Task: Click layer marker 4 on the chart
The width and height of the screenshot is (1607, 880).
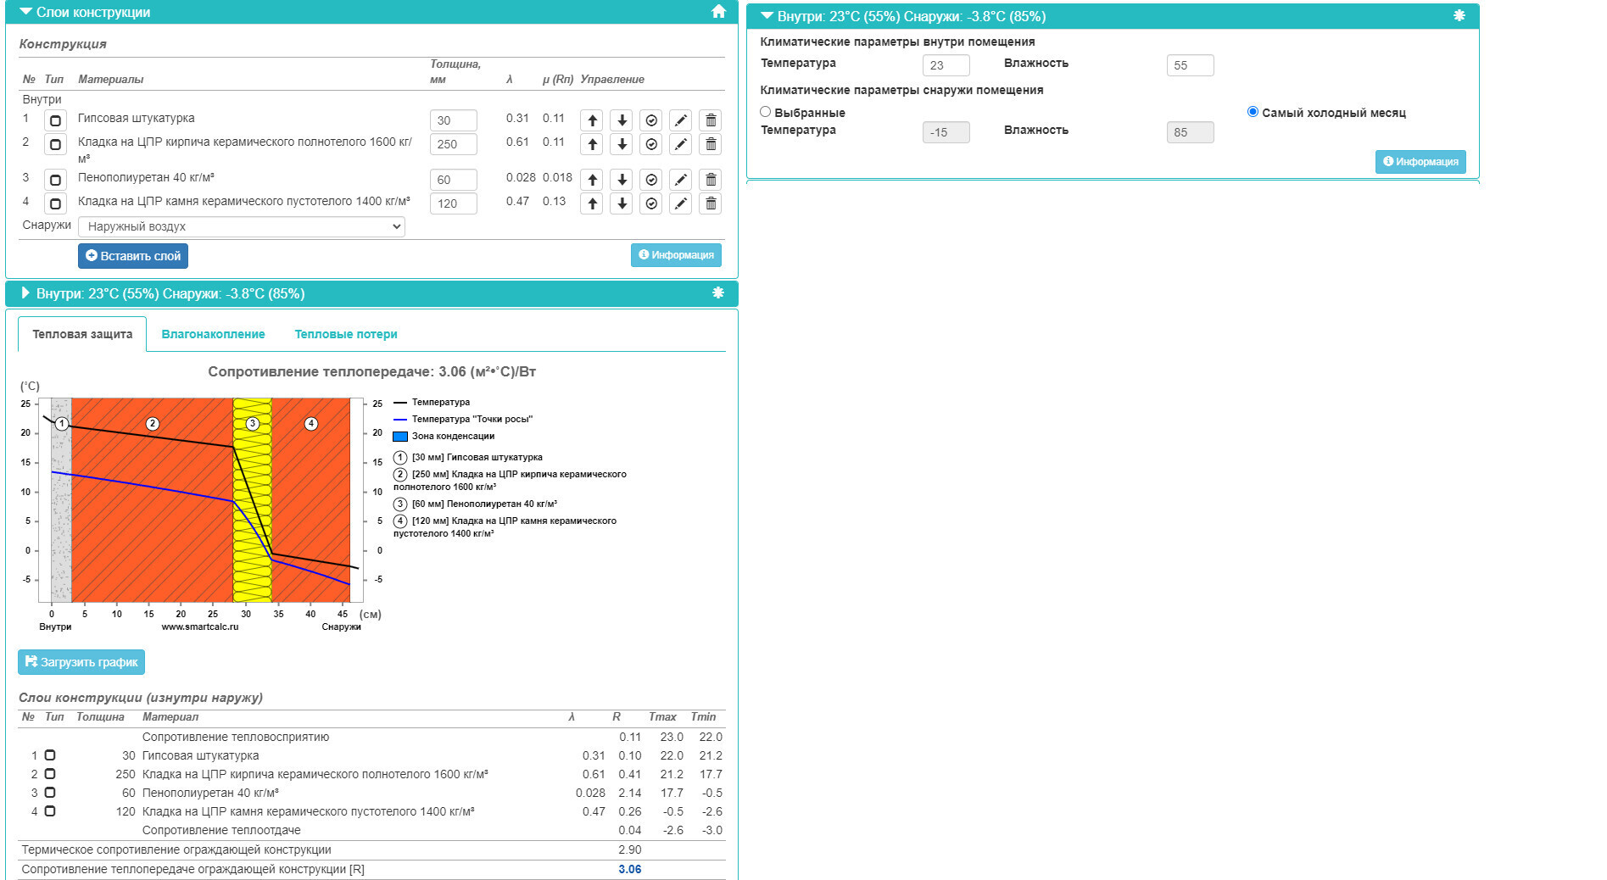Action: [311, 423]
